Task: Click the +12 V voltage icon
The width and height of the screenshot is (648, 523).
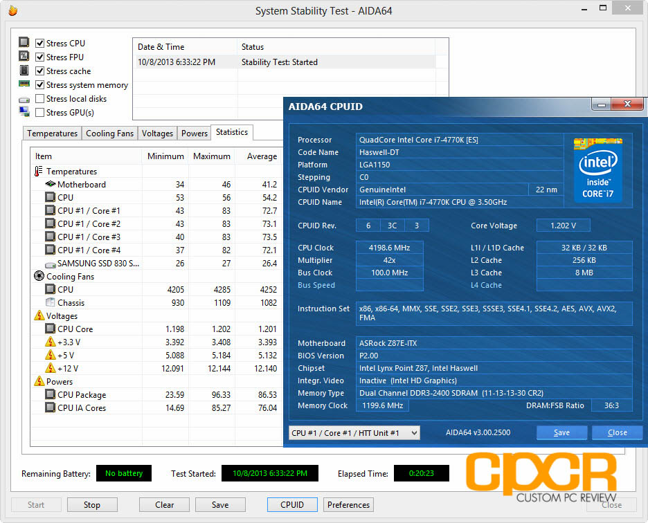Action: [x=50, y=368]
